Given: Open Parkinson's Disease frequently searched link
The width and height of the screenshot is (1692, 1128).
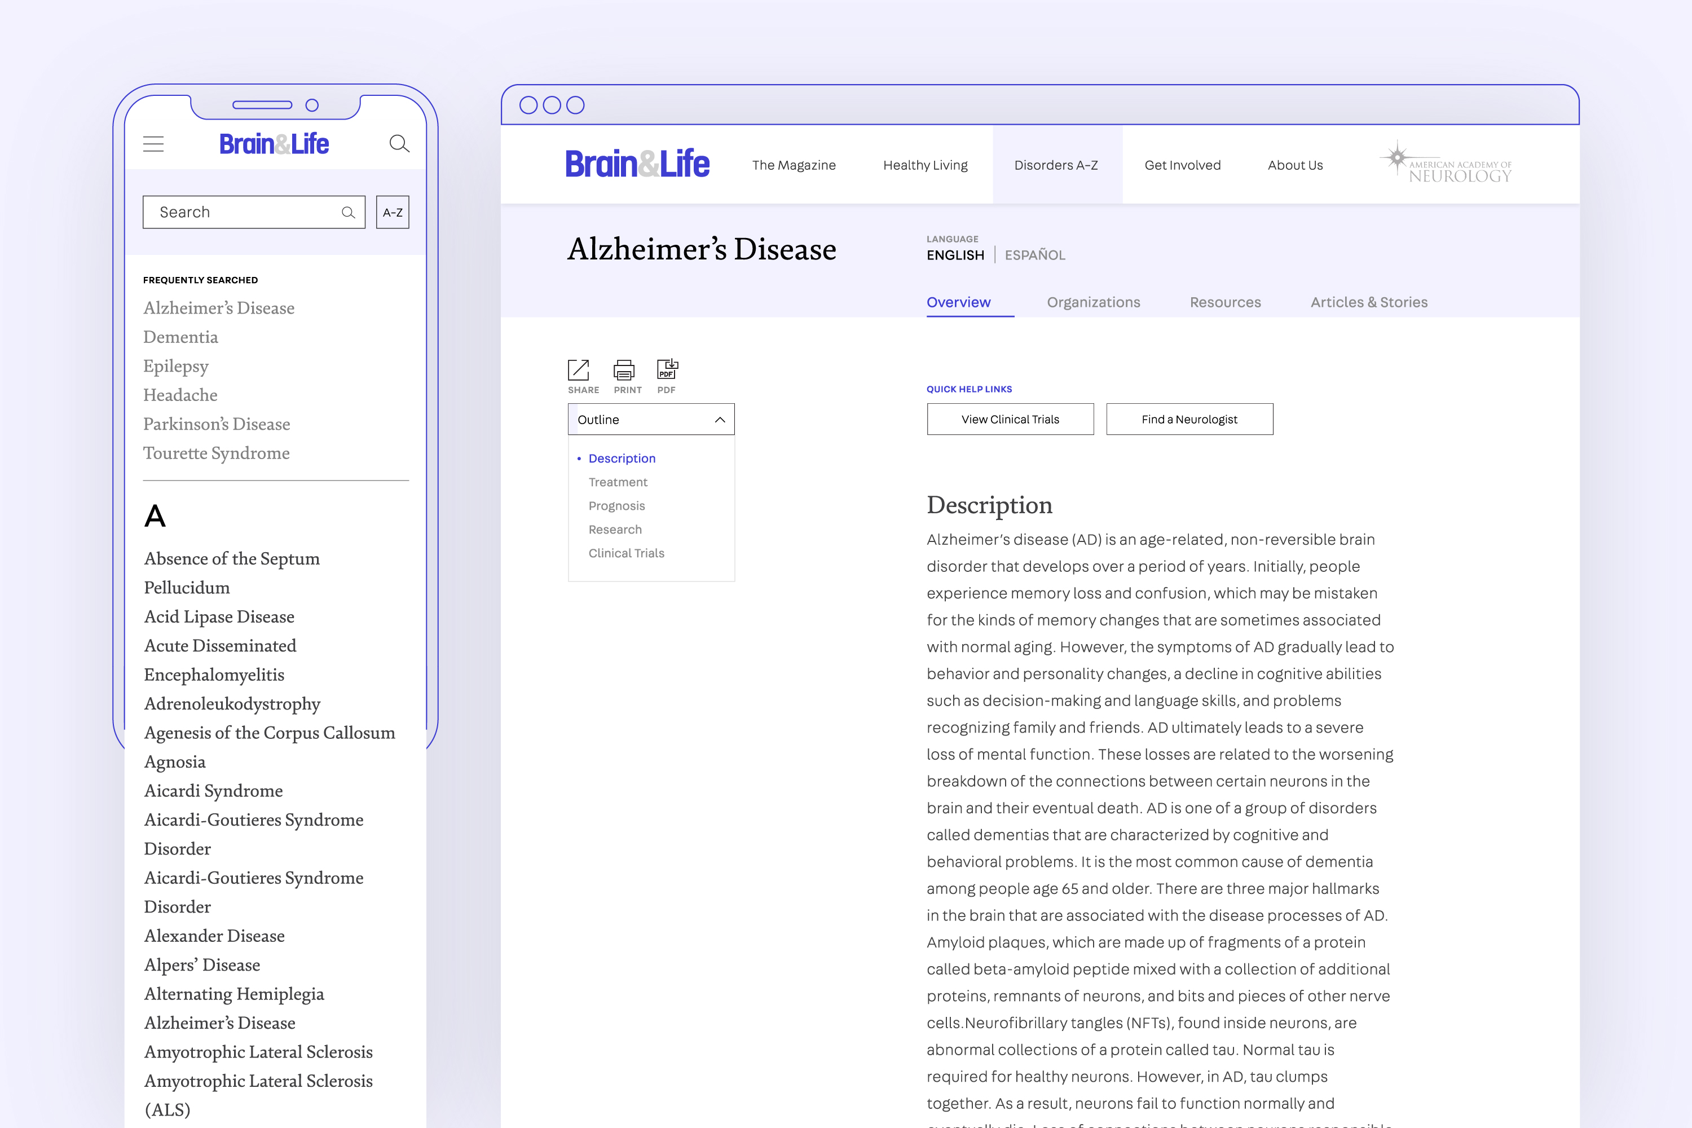Looking at the screenshot, I should click(217, 424).
